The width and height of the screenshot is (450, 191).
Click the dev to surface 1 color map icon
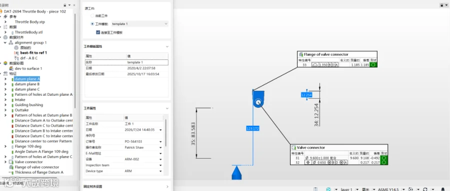[x=11, y=68]
